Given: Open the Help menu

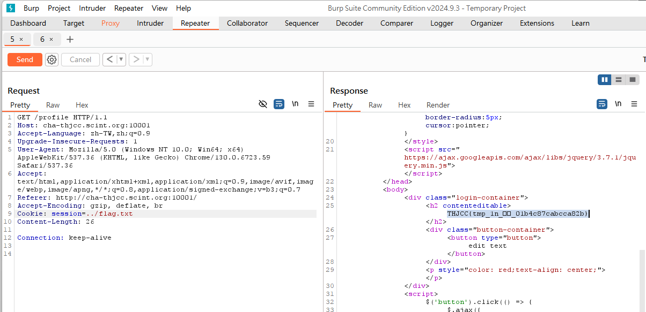Looking at the screenshot, I should point(183,8).
